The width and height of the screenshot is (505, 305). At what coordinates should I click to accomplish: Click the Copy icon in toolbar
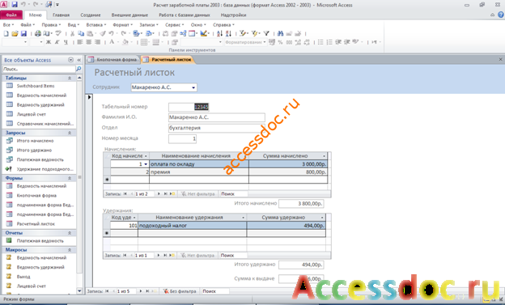(81, 33)
